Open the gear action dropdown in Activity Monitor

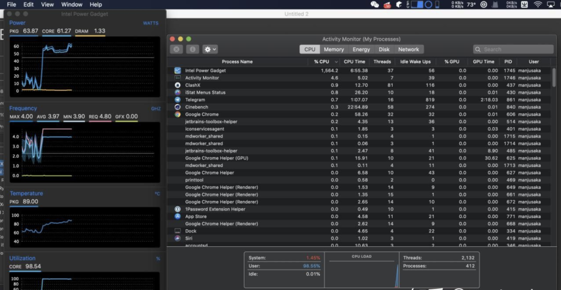210,49
